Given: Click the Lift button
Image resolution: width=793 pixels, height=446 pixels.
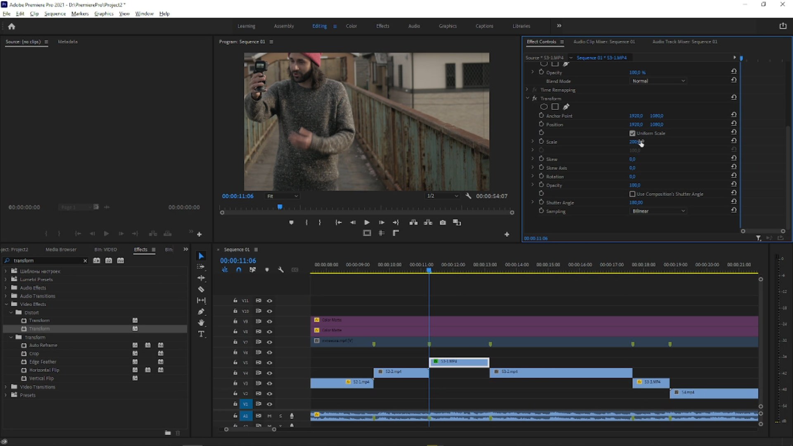Looking at the screenshot, I should (x=413, y=223).
